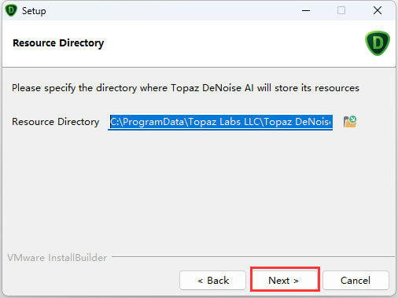
Task: Go to next installer step with Next
Action: (285, 280)
